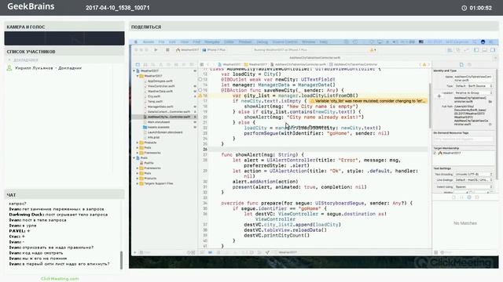The height and width of the screenshot is (282, 503).
Task: Open the Type 'Default - Swift Source' dropdown
Action: point(473,86)
